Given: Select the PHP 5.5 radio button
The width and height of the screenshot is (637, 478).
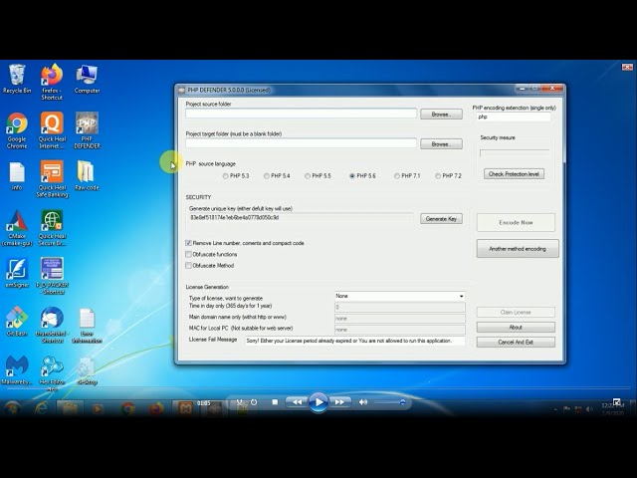Looking at the screenshot, I should (308, 176).
